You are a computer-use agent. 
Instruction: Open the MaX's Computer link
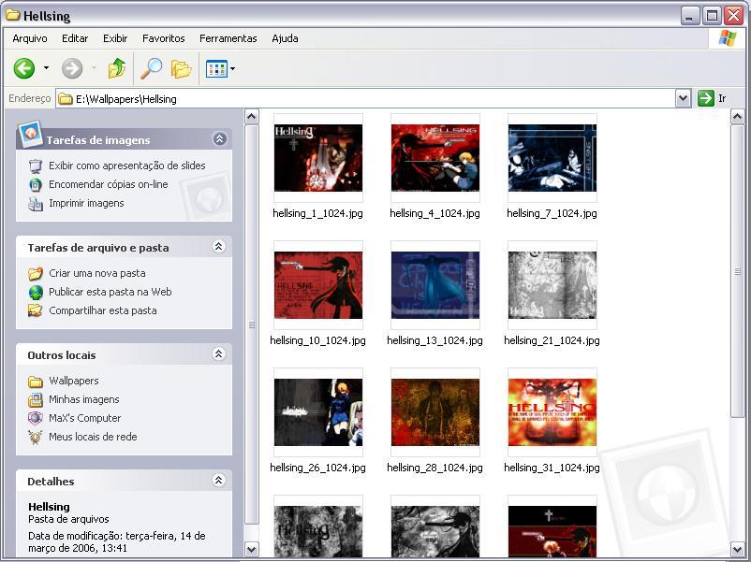click(x=85, y=418)
